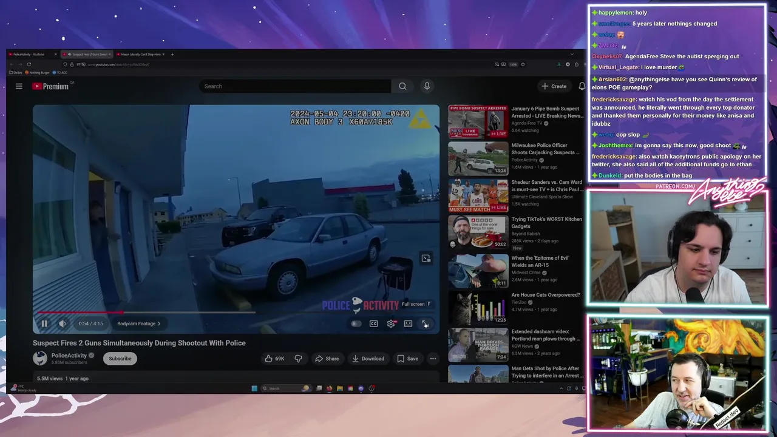This screenshot has width=777, height=437.
Task: Open the 'Epitome of Evil' AR-15 video thumbnail
Action: click(x=478, y=270)
